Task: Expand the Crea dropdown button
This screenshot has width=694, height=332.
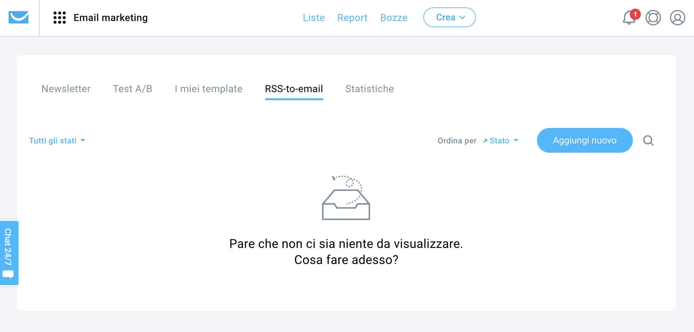Action: click(449, 17)
